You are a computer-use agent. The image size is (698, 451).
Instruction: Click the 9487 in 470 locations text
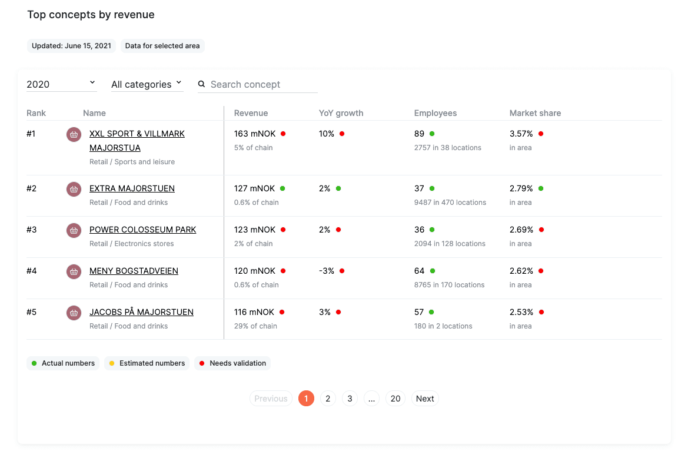(x=450, y=203)
